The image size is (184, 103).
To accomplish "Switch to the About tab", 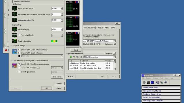I will 107,28.
